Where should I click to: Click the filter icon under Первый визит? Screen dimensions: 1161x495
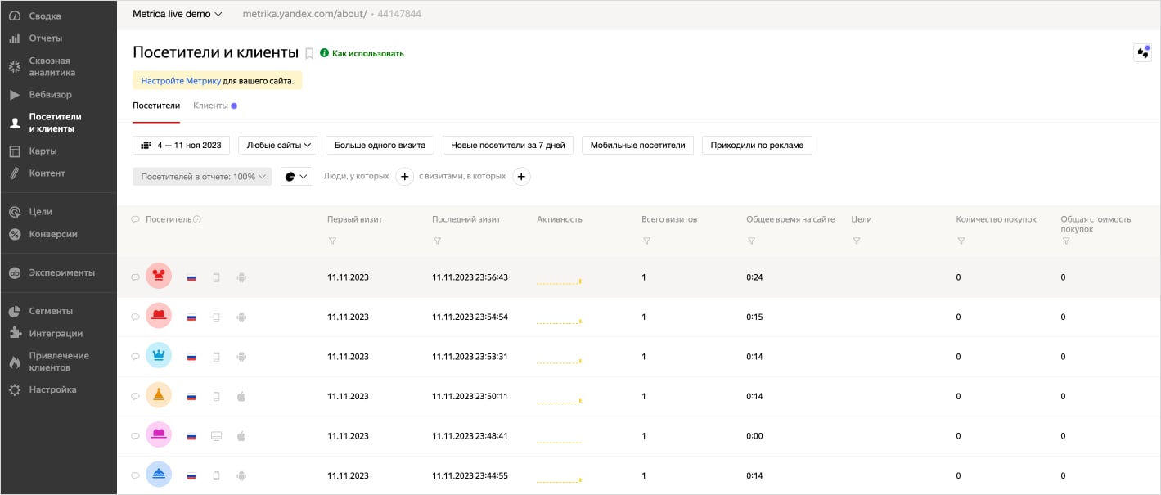pyautogui.click(x=332, y=241)
